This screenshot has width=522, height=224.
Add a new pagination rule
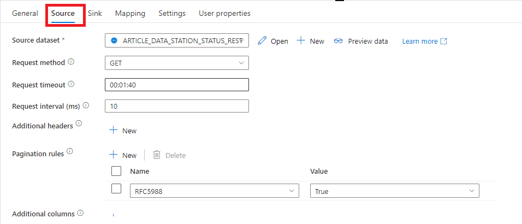(123, 155)
